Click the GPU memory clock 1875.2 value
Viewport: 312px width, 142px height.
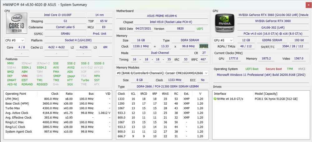click(266, 59)
